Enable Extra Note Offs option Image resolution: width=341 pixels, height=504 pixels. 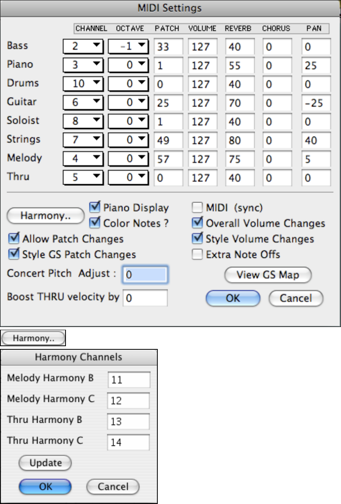[197, 254]
